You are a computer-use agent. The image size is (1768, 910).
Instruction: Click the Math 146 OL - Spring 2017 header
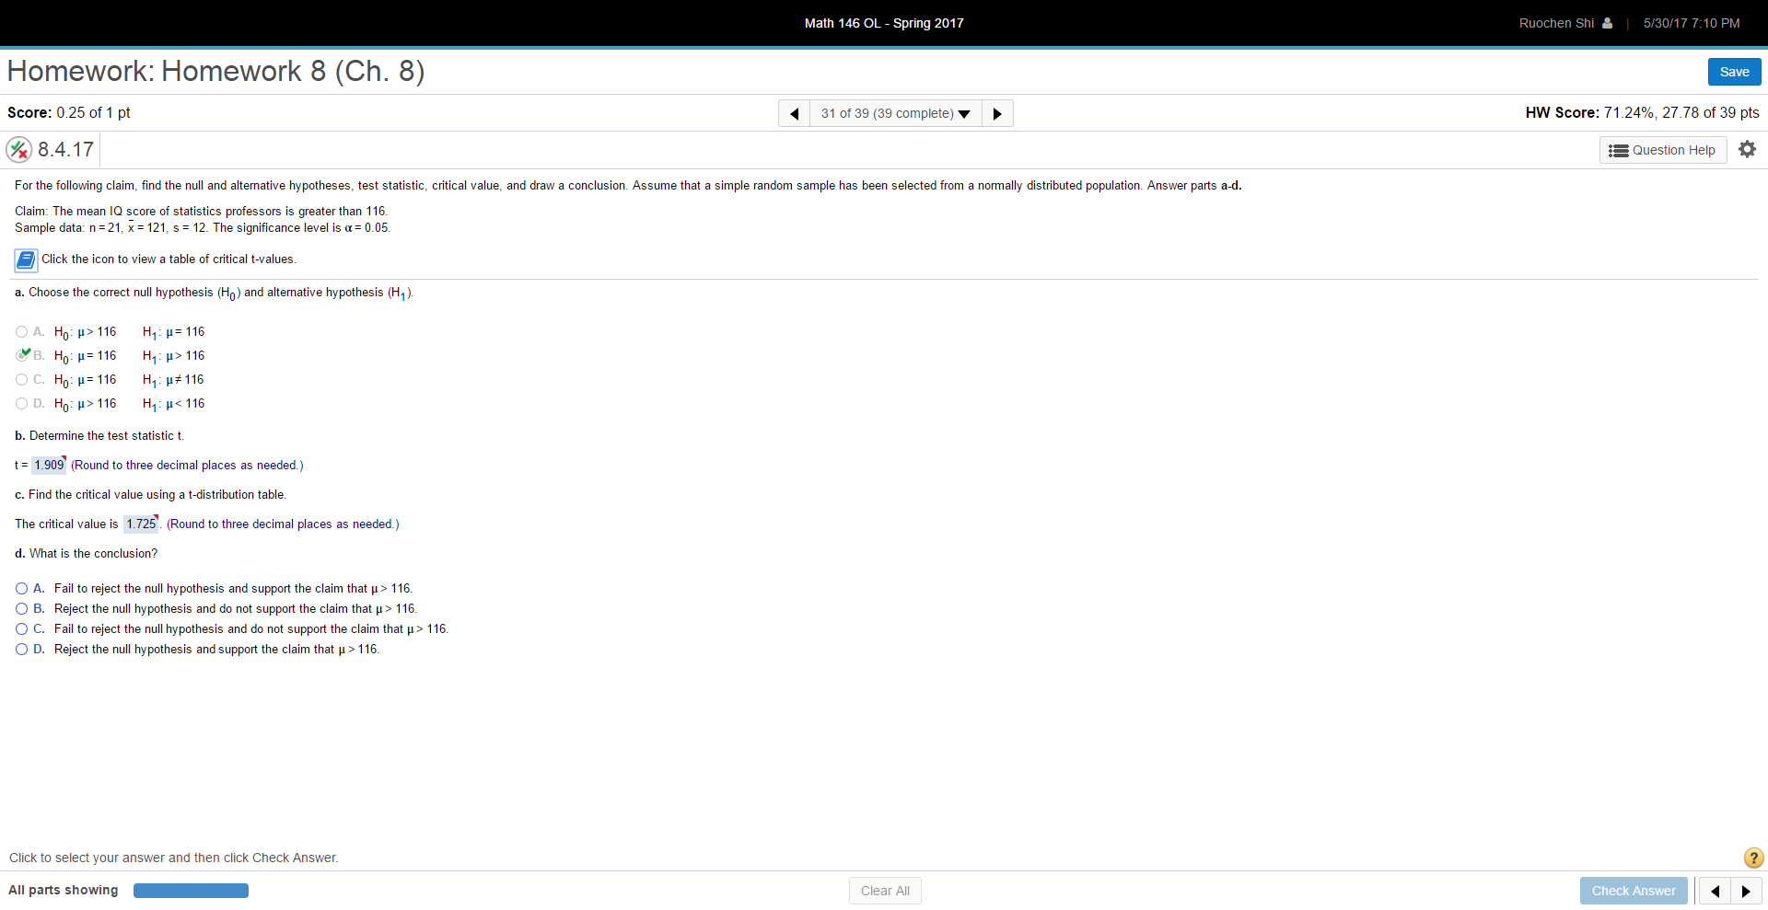point(884,23)
